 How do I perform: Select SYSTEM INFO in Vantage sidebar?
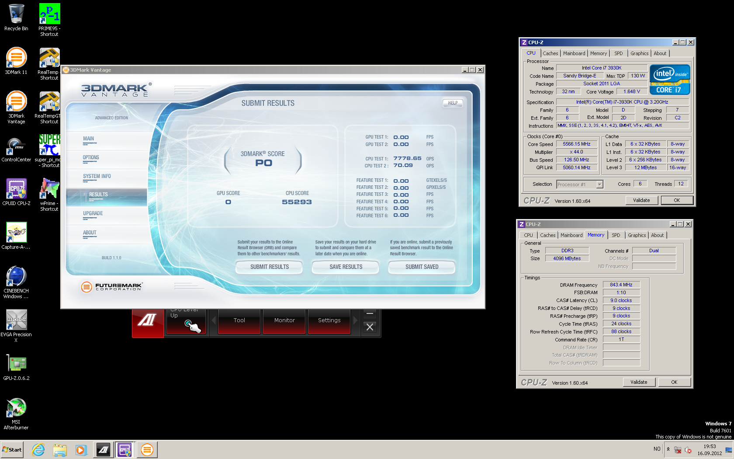click(x=107, y=178)
